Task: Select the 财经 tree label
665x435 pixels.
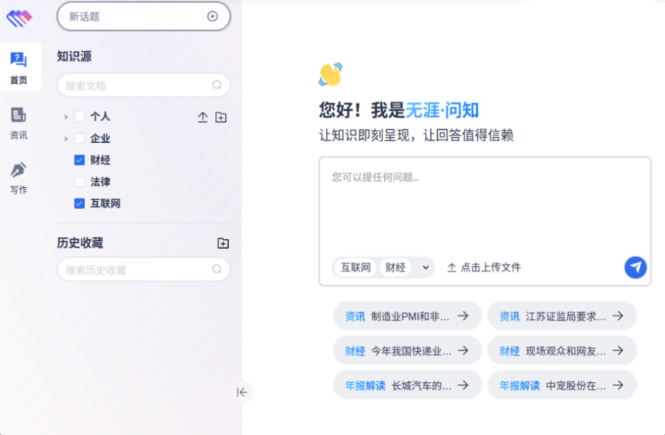Action: (x=100, y=160)
